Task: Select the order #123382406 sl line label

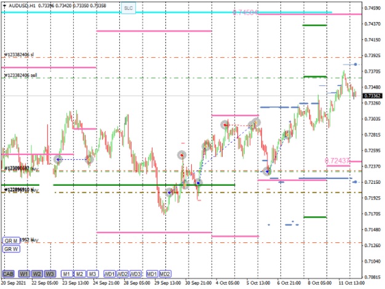Action: [19, 55]
